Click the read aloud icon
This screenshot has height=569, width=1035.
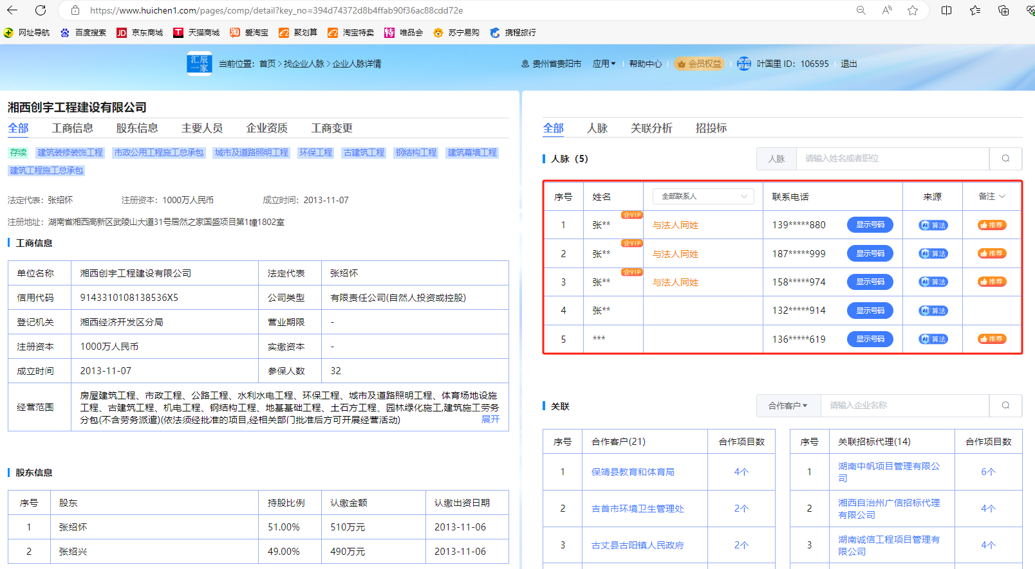(887, 10)
